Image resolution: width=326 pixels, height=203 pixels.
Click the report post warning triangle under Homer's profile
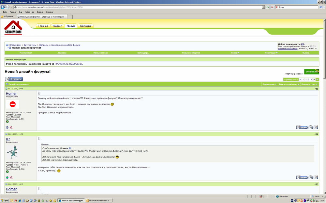(11, 128)
